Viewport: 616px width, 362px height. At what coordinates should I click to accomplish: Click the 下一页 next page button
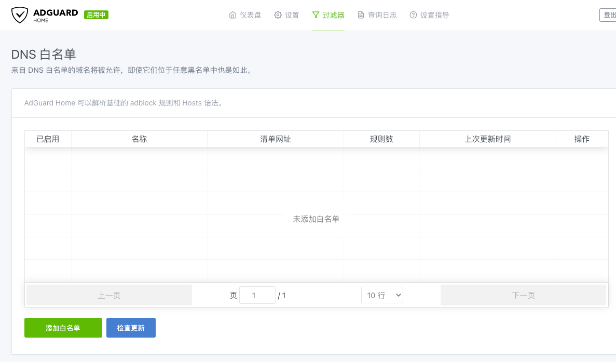pyautogui.click(x=523, y=295)
